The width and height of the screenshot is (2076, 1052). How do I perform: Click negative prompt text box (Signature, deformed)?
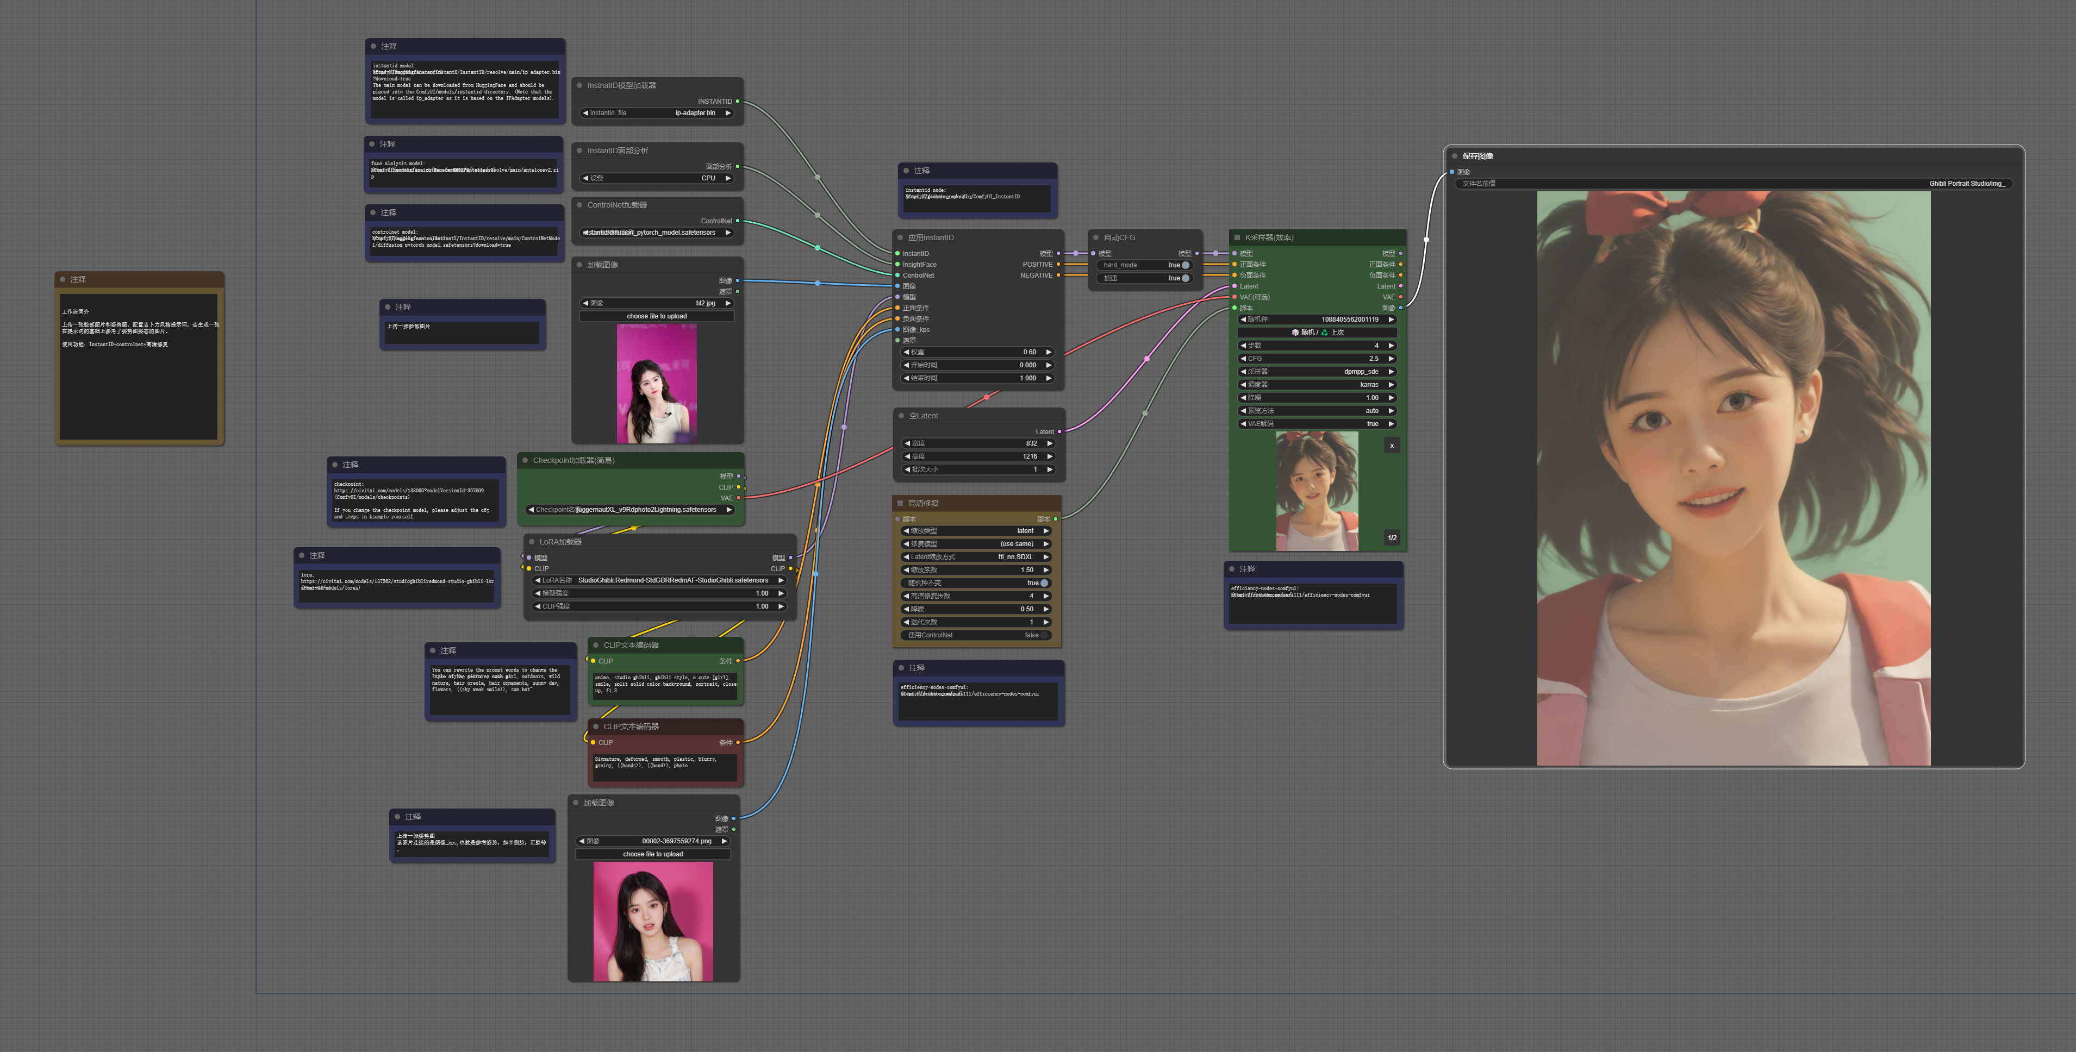click(665, 768)
